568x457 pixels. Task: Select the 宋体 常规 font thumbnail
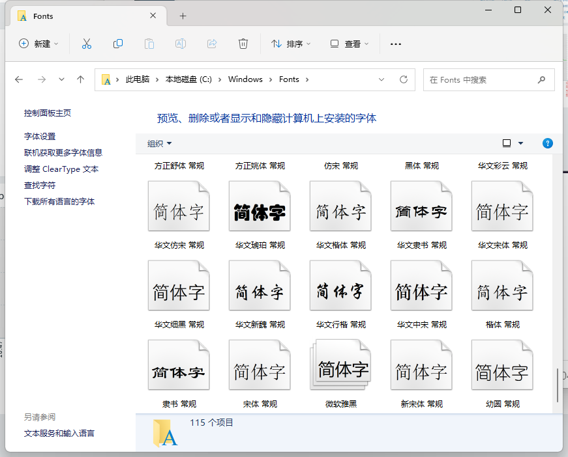pyautogui.click(x=260, y=365)
